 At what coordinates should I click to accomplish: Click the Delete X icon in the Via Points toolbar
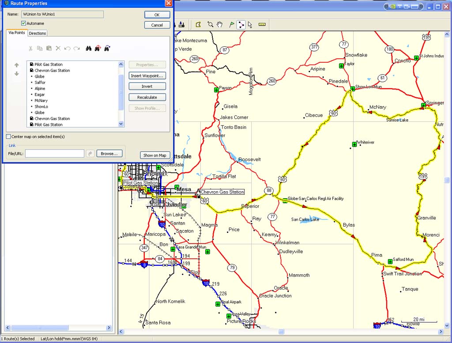click(x=58, y=49)
